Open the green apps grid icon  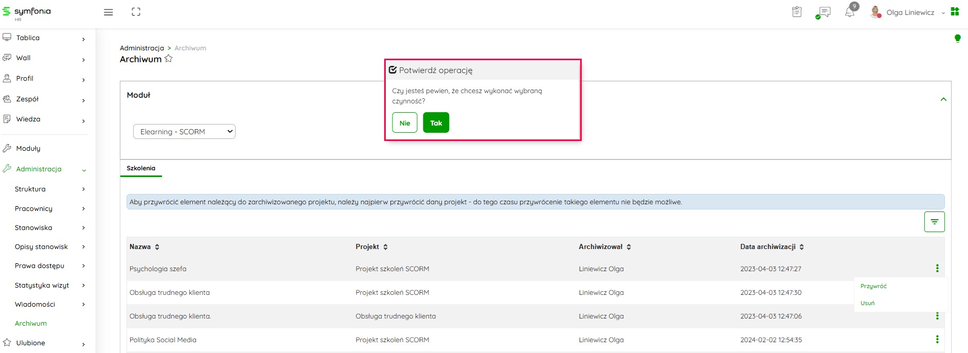(x=955, y=11)
